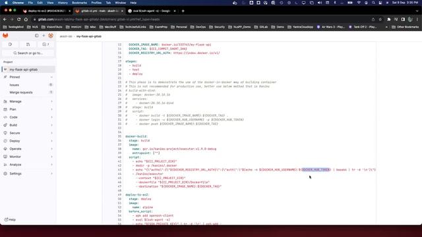Select the gitlab-ci.yml browser tab
The height and width of the screenshot is (237, 422).
point(99,11)
